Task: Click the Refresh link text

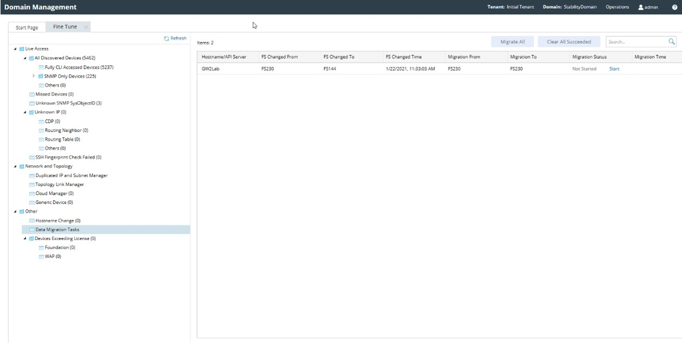Action: coord(179,39)
